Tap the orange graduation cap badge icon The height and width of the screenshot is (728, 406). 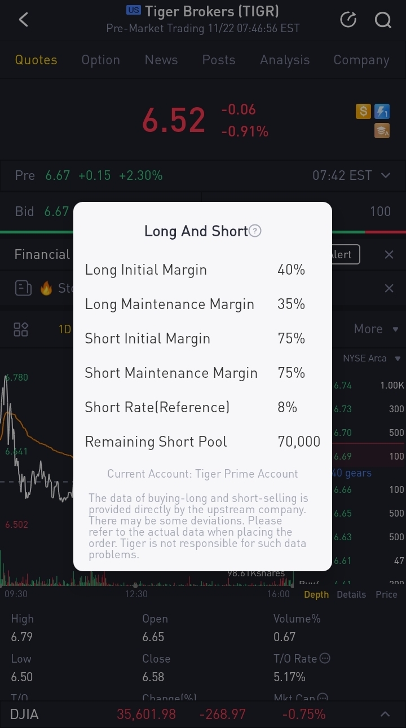click(382, 131)
